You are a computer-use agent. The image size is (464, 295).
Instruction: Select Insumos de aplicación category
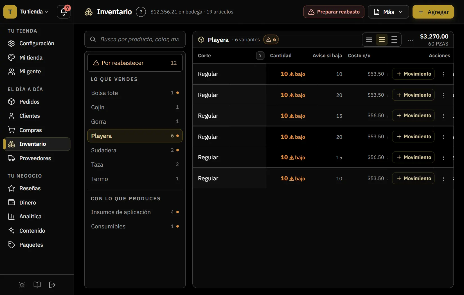(x=135, y=212)
